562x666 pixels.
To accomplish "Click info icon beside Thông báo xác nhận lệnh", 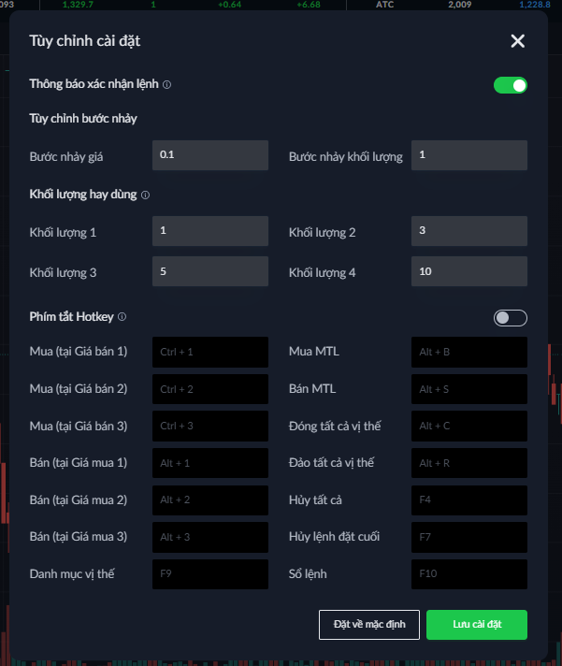I will coord(167,85).
